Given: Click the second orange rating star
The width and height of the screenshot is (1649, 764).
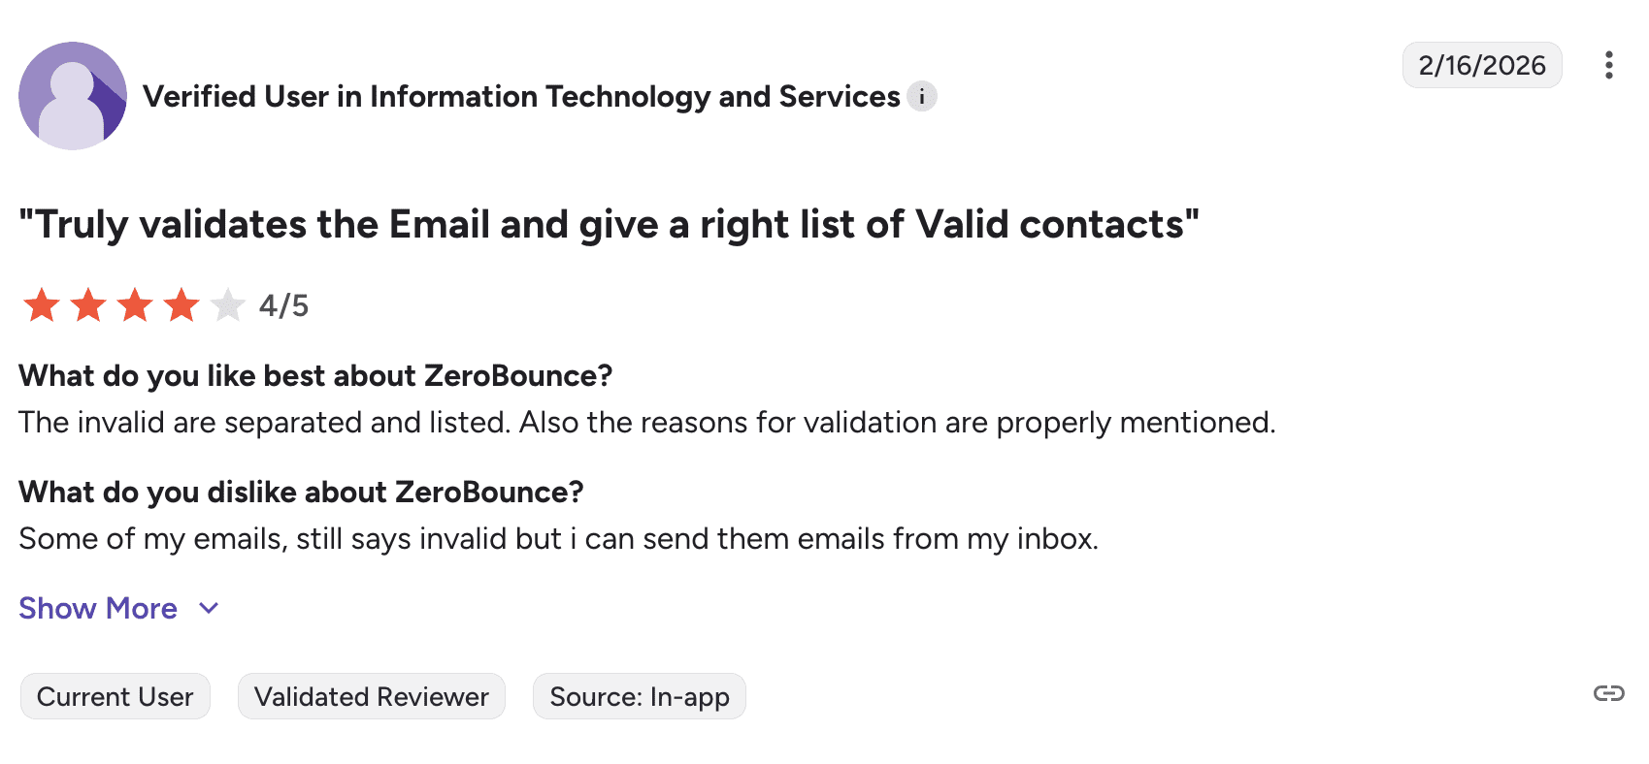Looking at the screenshot, I should [x=88, y=305].
